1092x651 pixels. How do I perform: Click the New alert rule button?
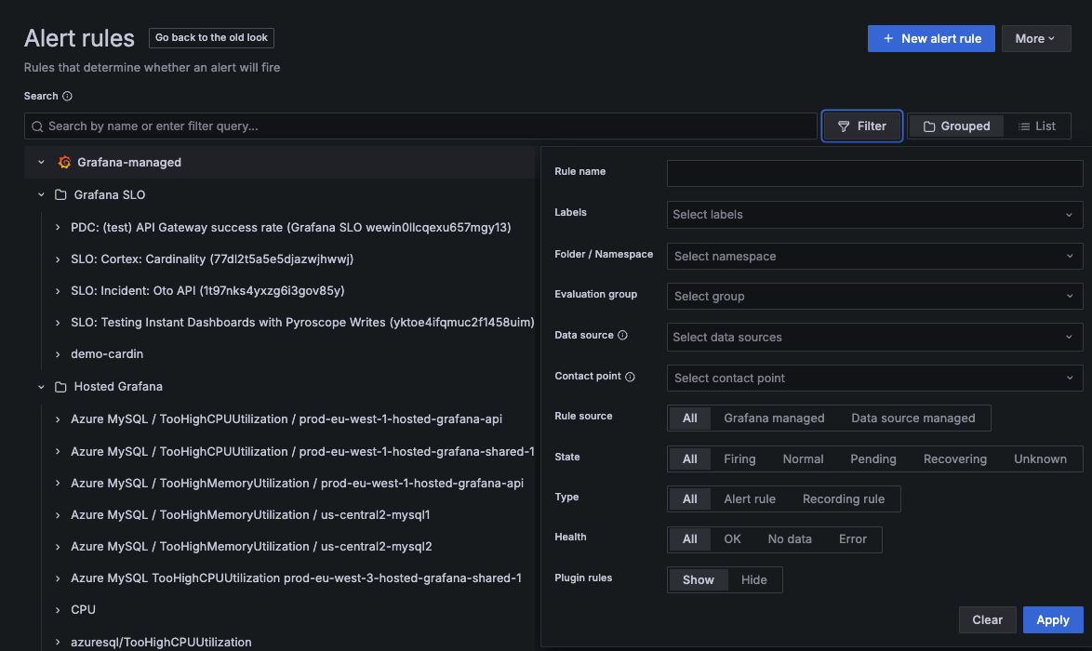[931, 38]
